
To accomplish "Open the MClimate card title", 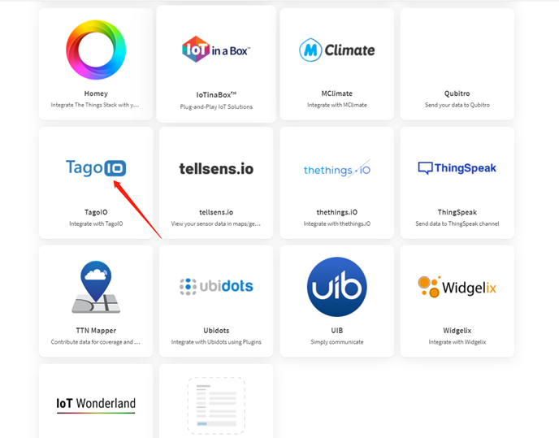I will pos(337,93).
